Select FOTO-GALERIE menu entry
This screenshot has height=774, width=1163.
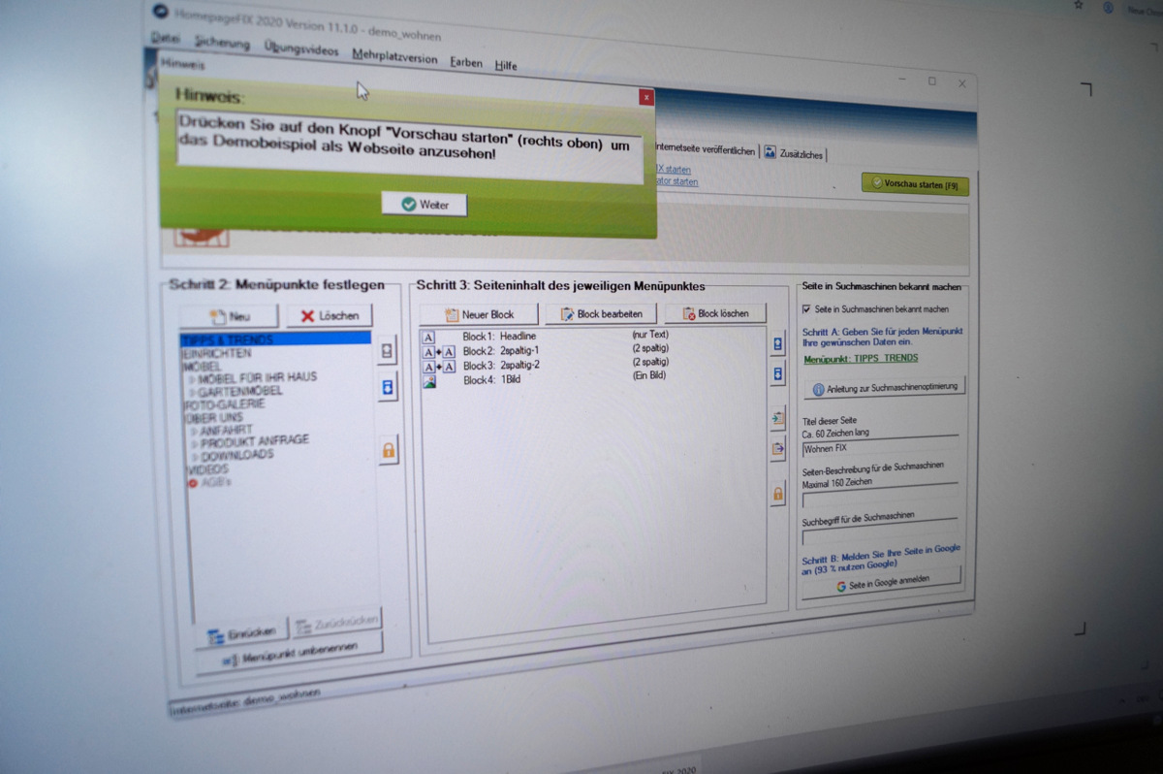pyautogui.click(x=223, y=403)
